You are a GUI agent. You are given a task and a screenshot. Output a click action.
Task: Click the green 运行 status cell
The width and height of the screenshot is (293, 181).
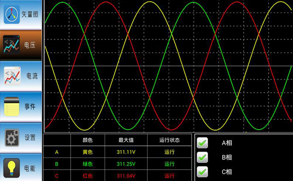click(x=170, y=164)
